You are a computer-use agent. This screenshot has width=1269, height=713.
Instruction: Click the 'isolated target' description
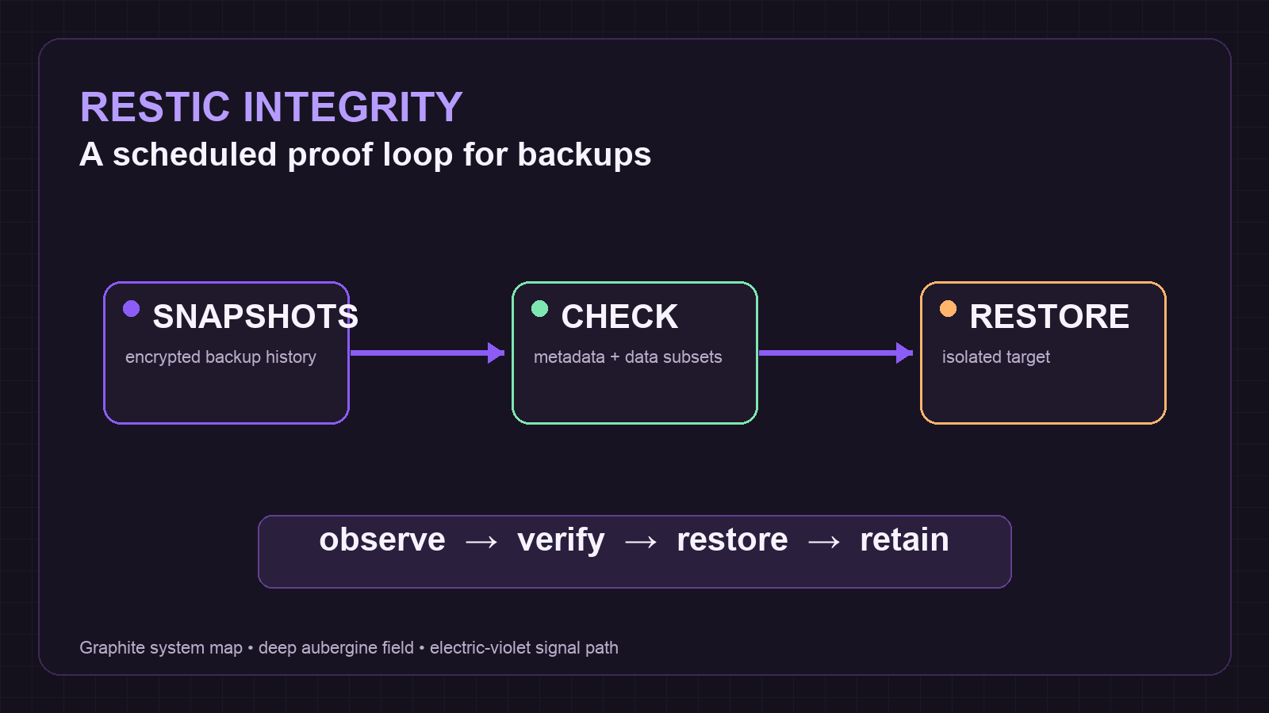996,357
